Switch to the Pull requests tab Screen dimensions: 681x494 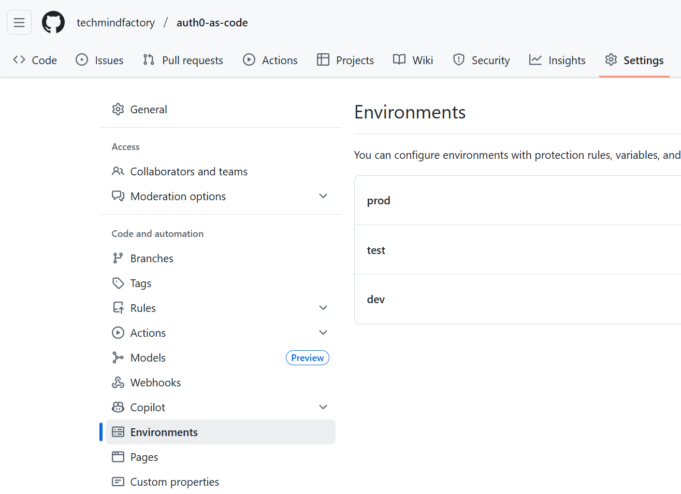click(182, 60)
